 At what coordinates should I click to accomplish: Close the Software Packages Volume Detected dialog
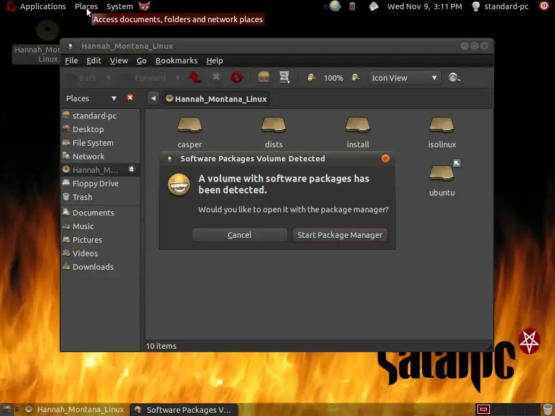[385, 159]
